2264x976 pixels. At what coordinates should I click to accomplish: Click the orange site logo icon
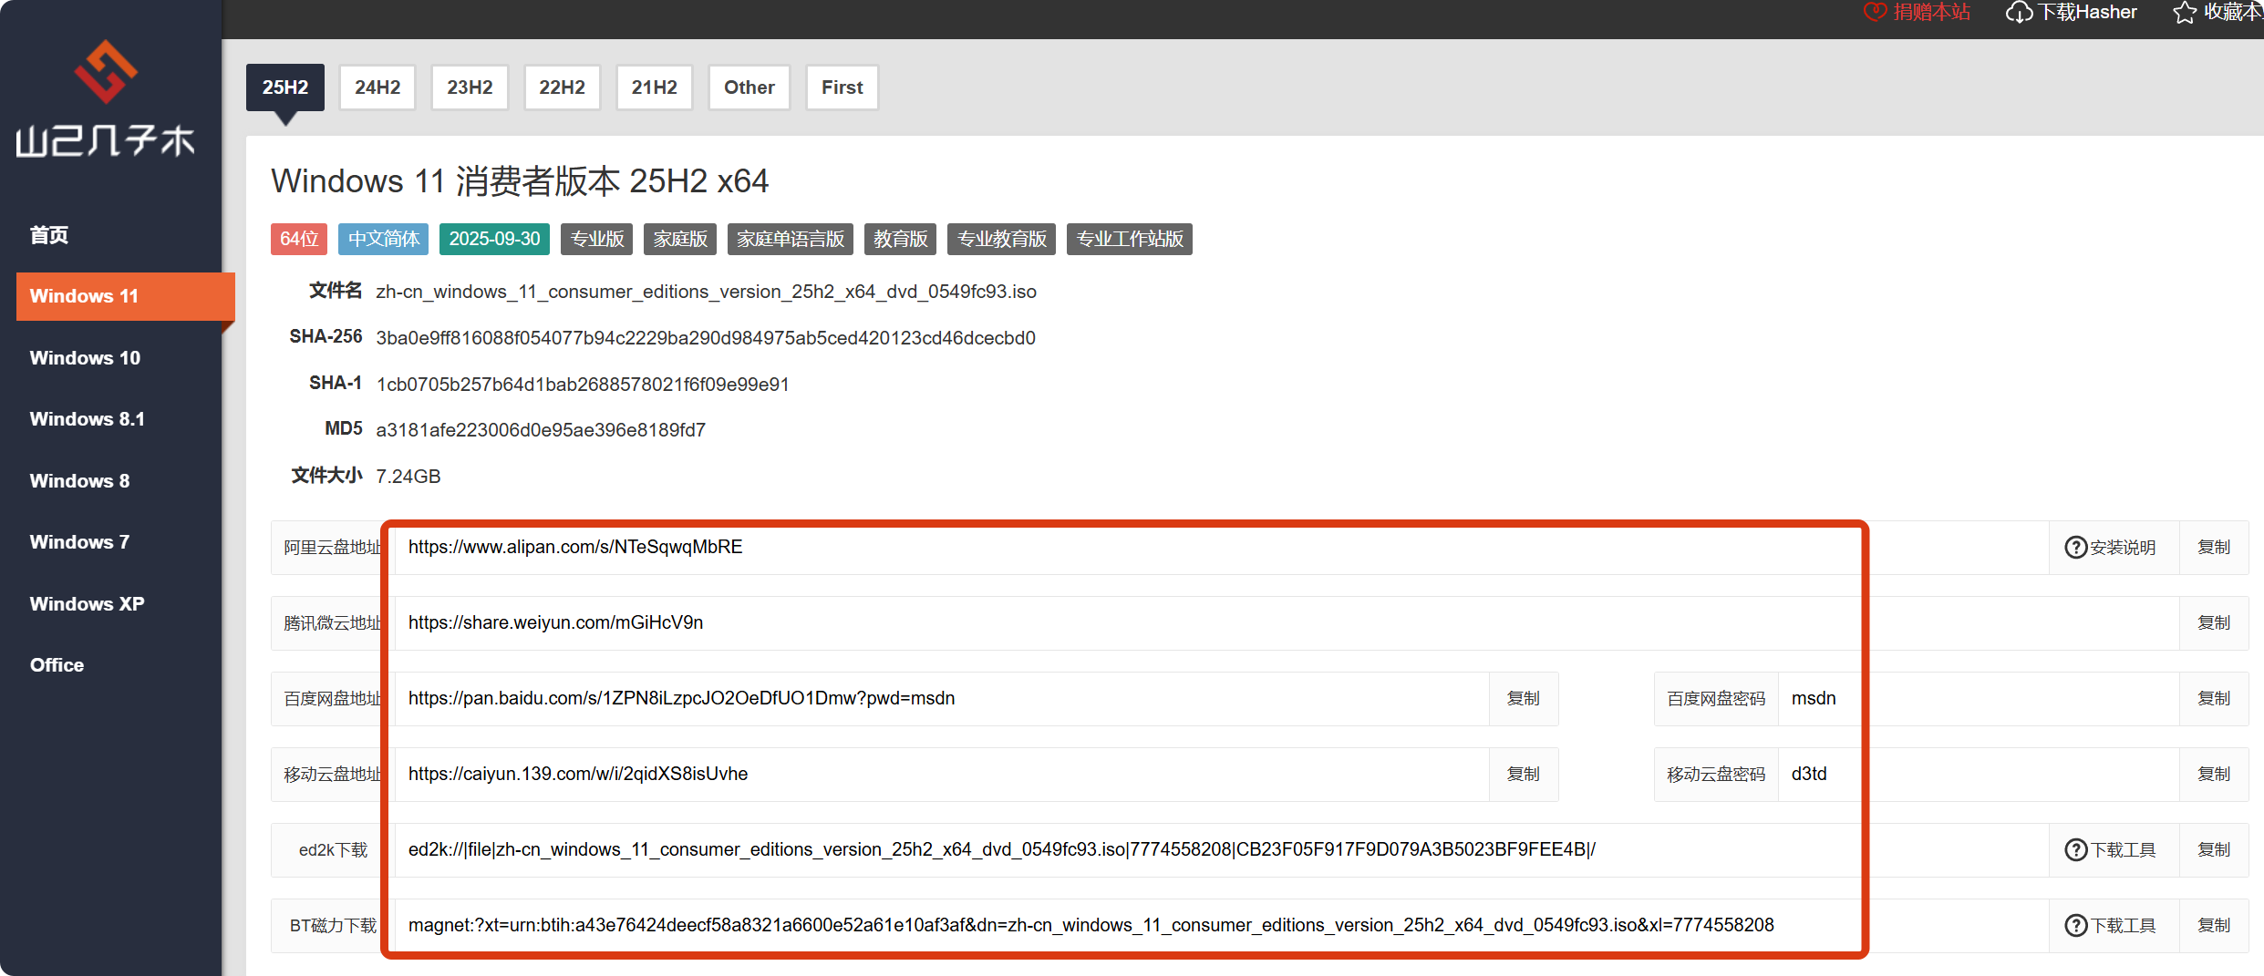(x=106, y=71)
